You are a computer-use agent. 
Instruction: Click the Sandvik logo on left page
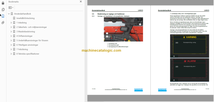138,90
